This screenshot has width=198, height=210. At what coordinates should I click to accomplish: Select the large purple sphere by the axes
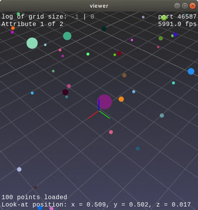(104, 102)
